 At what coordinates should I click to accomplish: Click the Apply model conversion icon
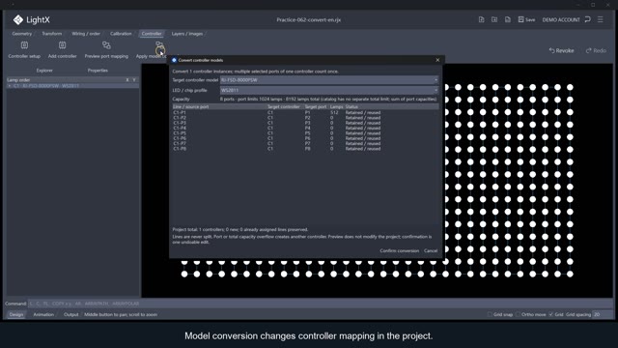click(159, 46)
